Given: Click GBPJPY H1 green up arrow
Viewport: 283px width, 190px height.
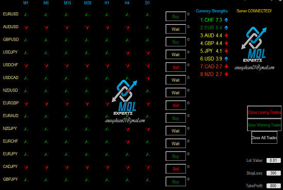Looking at the screenshot, I should click(x=107, y=180).
